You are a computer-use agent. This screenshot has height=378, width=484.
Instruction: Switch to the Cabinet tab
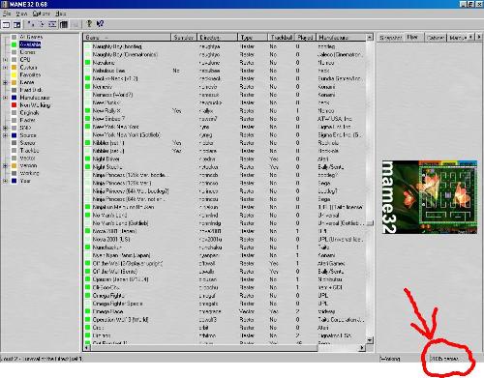point(436,38)
